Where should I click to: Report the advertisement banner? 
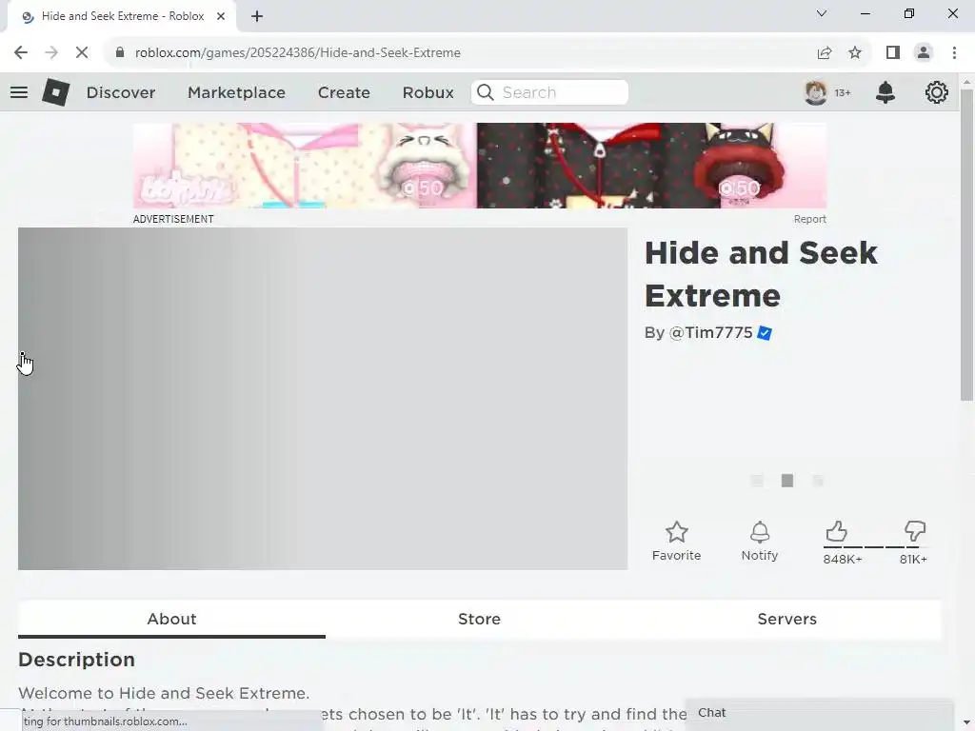(809, 220)
